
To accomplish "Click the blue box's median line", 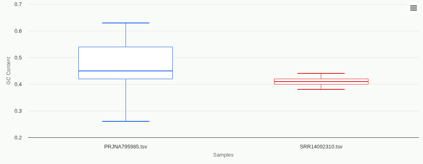I will 126,71.
